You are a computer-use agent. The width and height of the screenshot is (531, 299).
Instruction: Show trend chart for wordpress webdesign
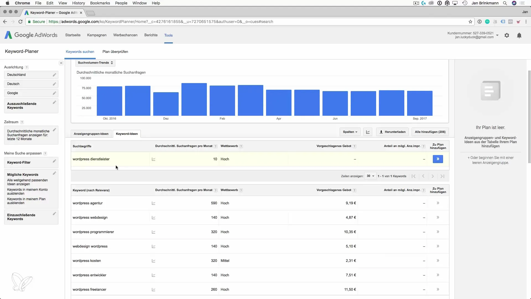pos(153,218)
